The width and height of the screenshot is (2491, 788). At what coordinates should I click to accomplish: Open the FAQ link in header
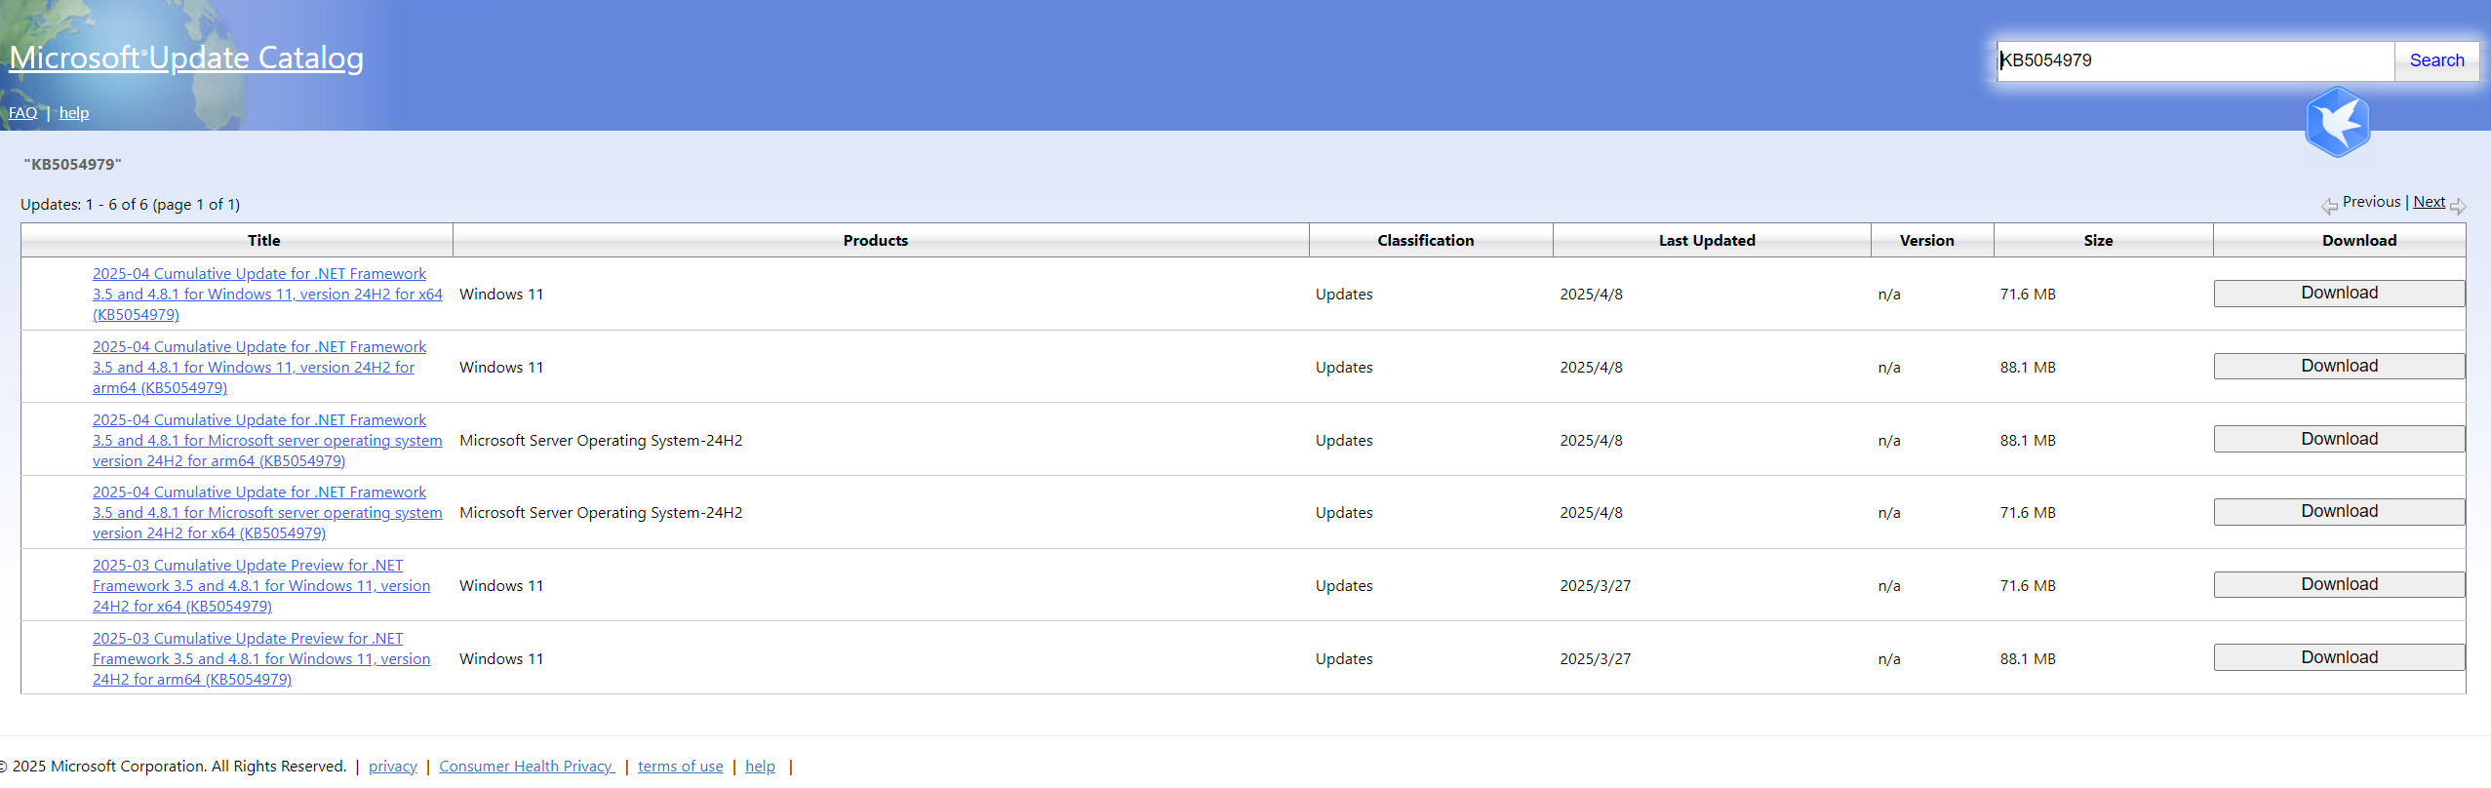tap(23, 113)
